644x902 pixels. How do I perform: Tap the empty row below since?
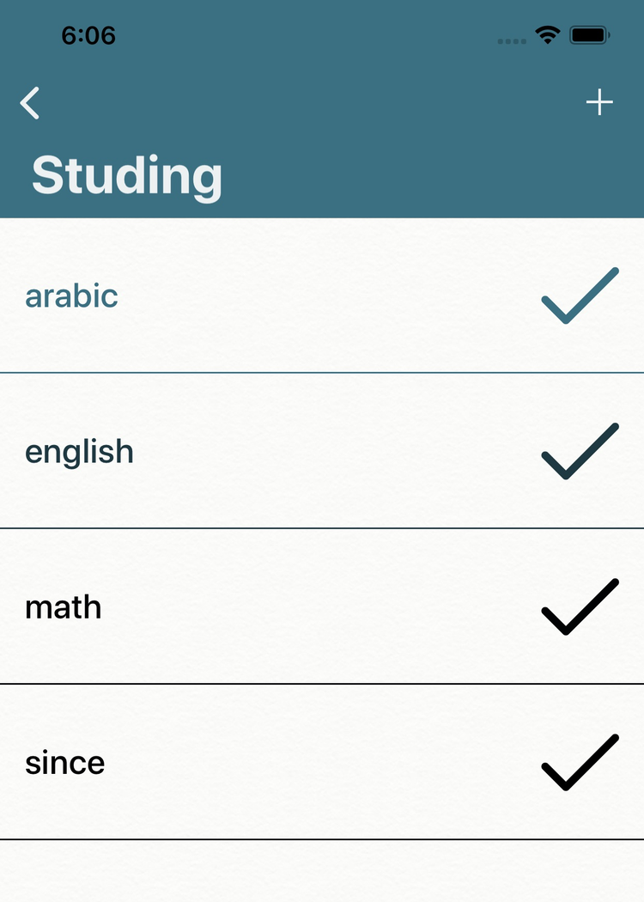(x=322, y=871)
